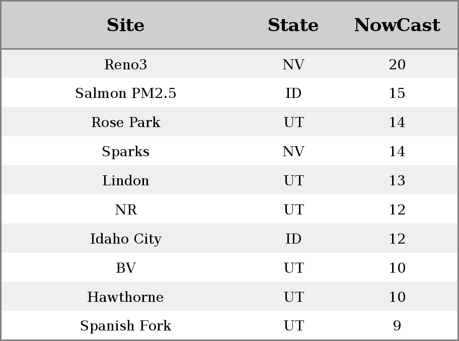Select the Lindon row

click(x=125, y=181)
